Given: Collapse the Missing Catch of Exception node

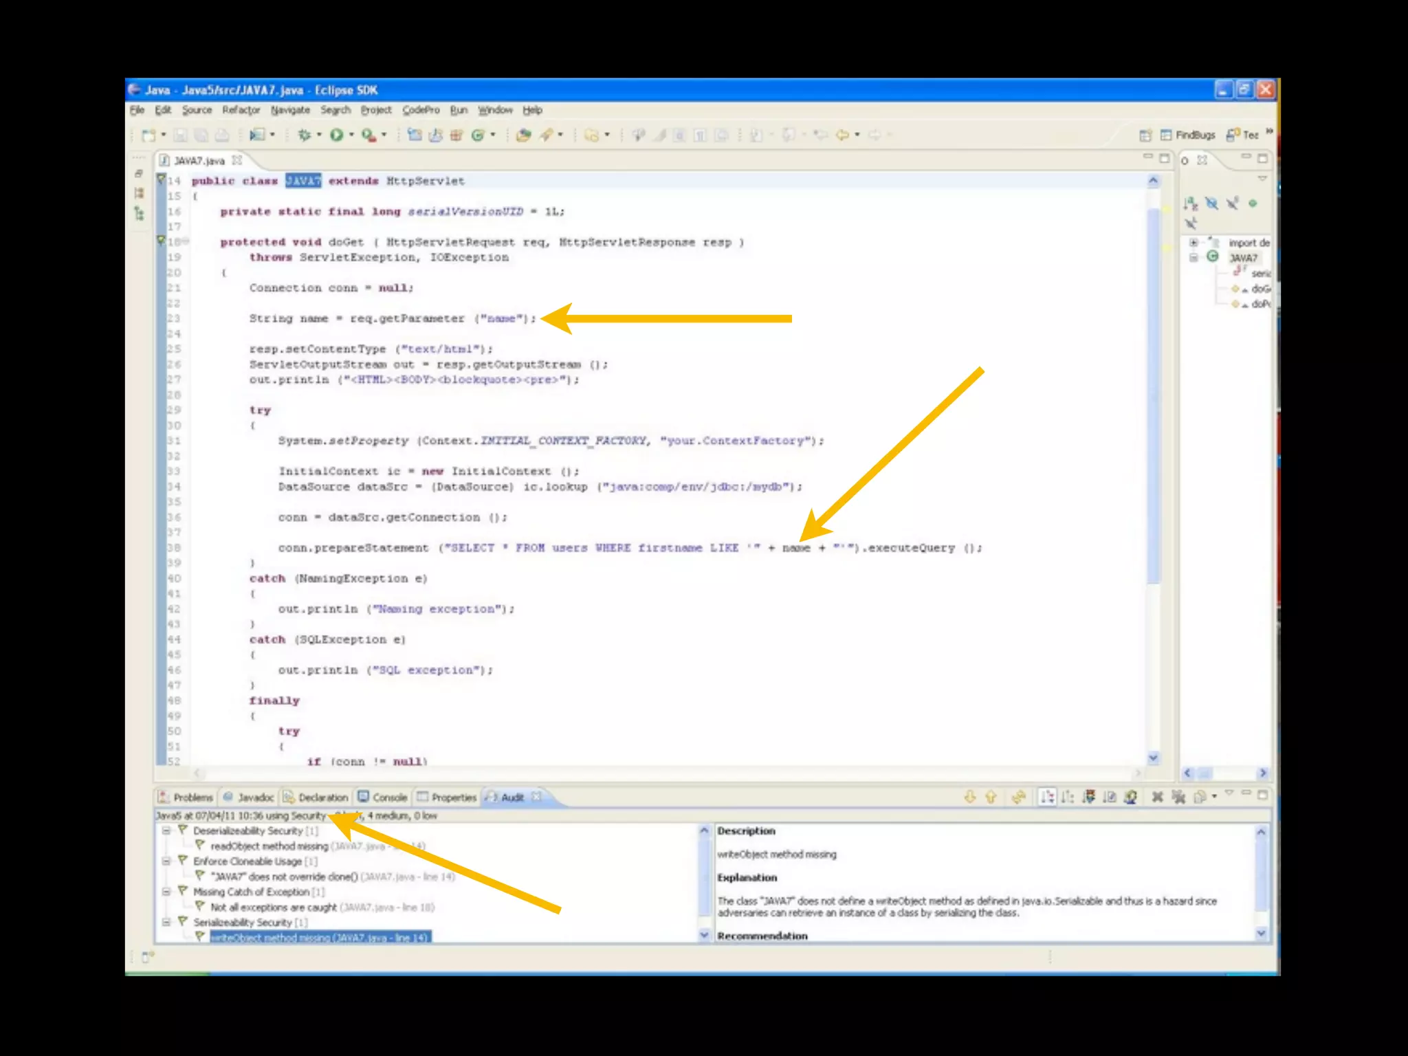Looking at the screenshot, I should [166, 892].
